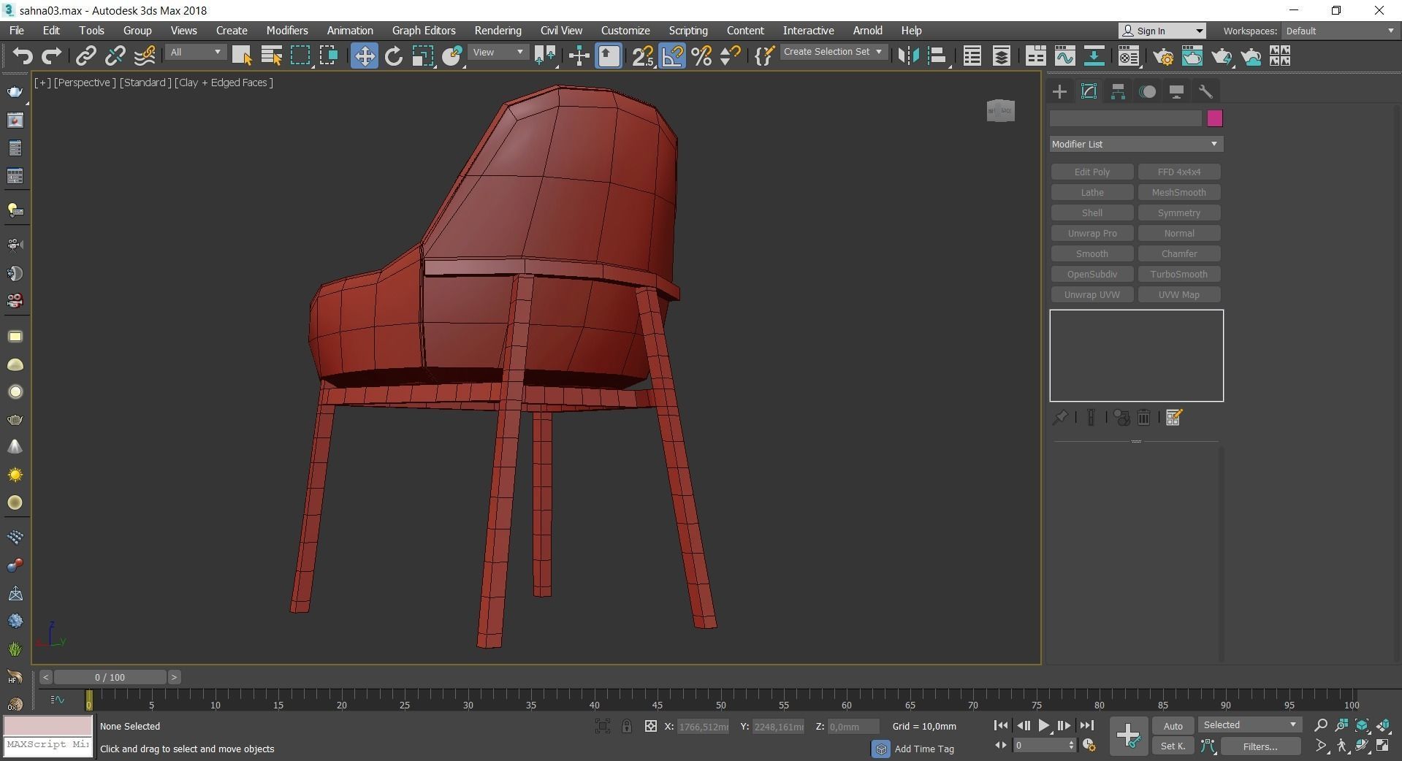Image resolution: width=1402 pixels, height=761 pixels.
Task: Open the Workspaces Default dropdown
Action: point(1340,31)
